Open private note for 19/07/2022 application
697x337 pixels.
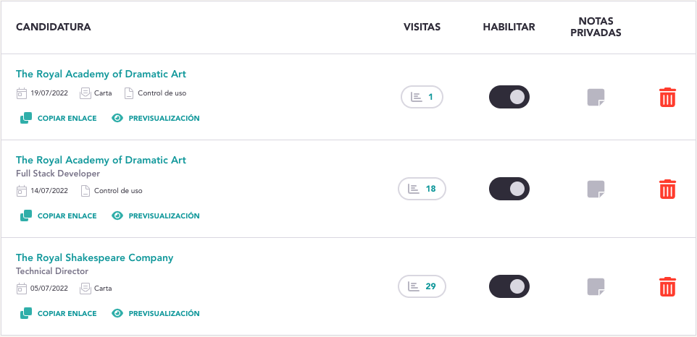(596, 98)
